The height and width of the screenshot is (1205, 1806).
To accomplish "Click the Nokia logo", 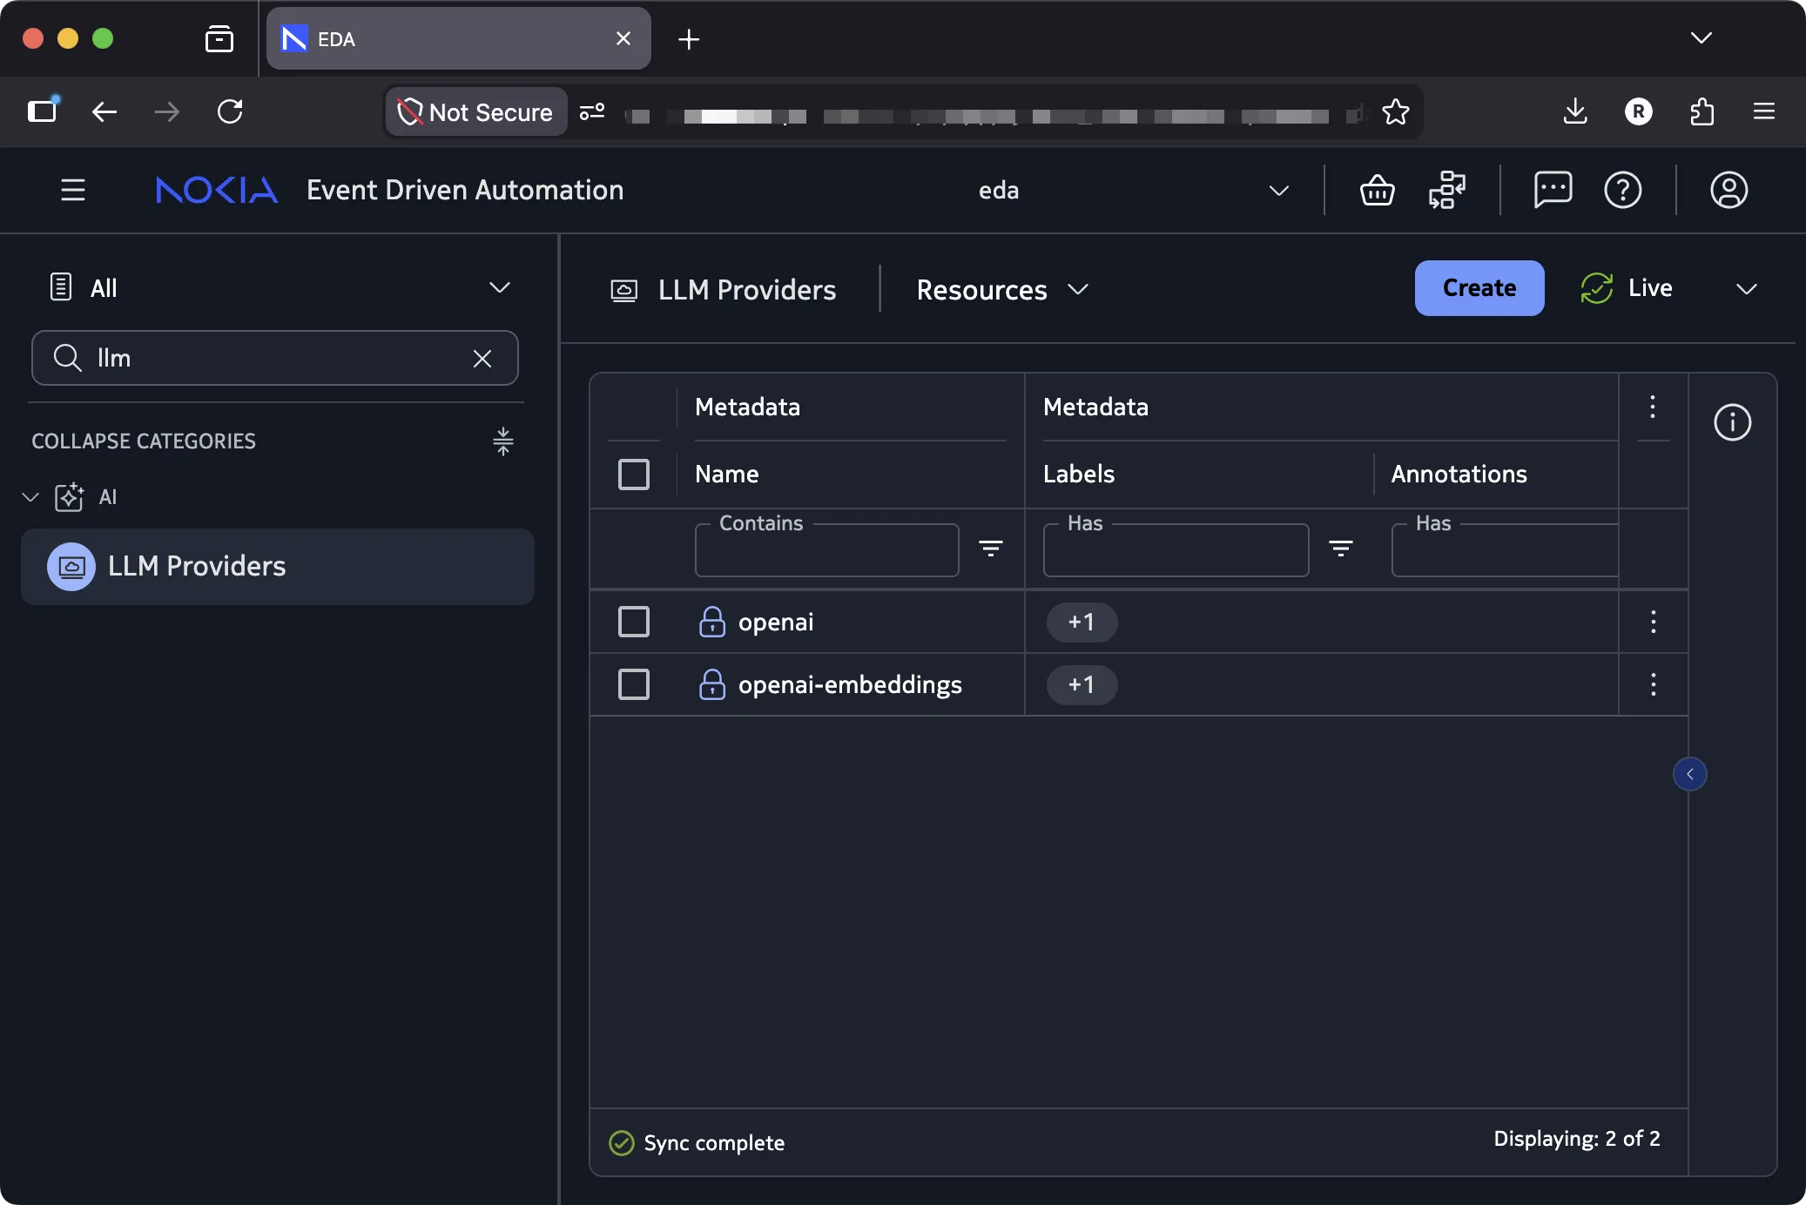I will [x=217, y=190].
